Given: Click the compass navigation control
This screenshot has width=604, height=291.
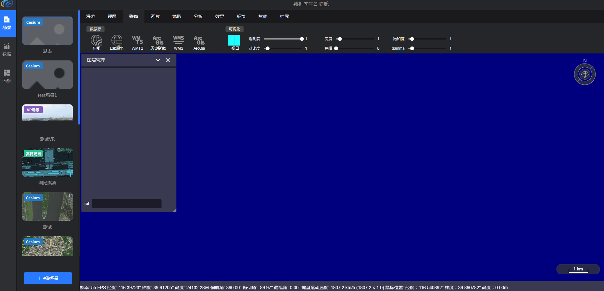Looking at the screenshot, I should click(x=584, y=74).
